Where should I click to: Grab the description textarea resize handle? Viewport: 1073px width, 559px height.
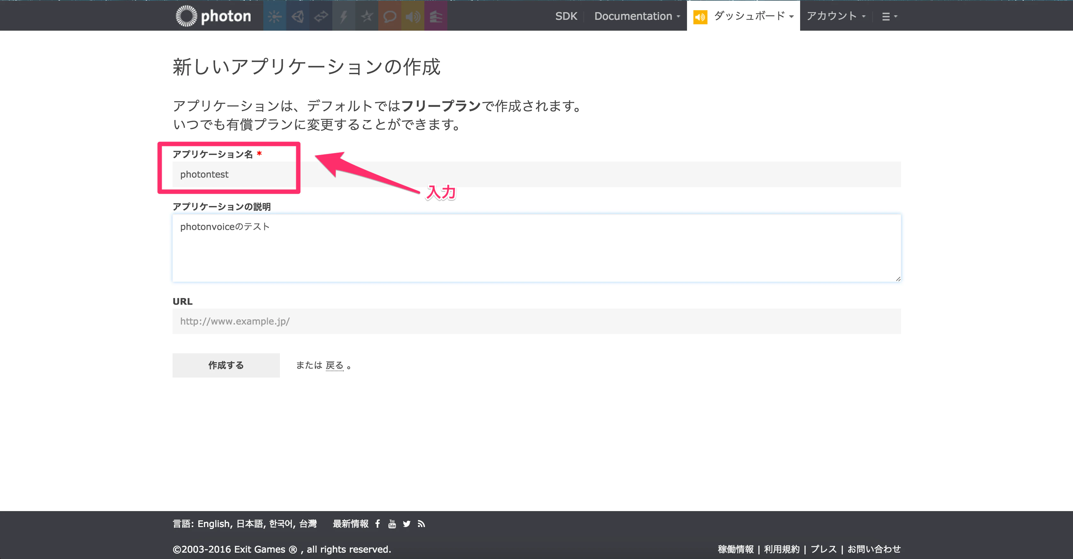coord(898,279)
